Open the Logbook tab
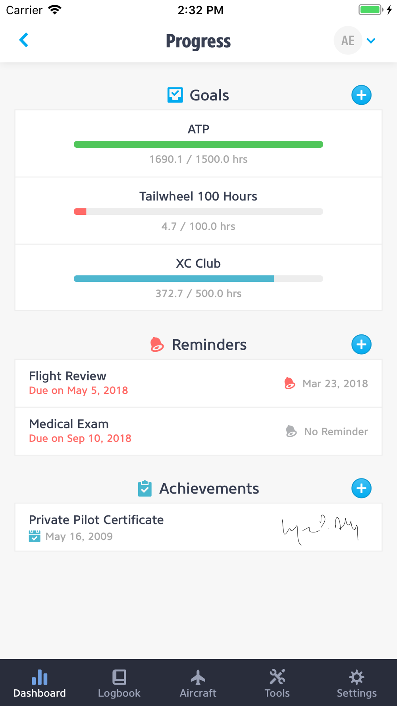The width and height of the screenshot is (397, 706). 119,683
